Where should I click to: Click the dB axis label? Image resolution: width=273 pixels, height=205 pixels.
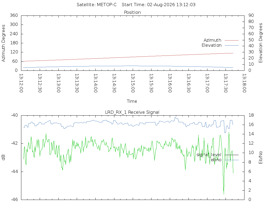pyautogui.click(x=3, y=157)
